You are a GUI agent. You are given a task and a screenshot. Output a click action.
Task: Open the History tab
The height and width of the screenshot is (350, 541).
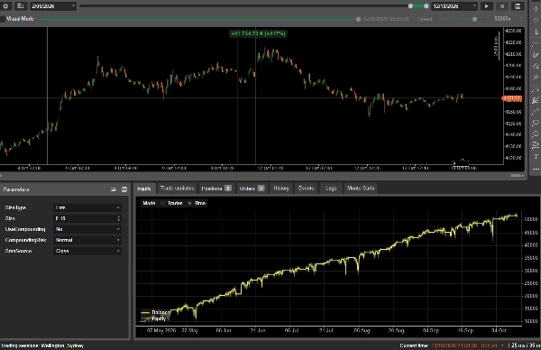[x=280, y=189]
